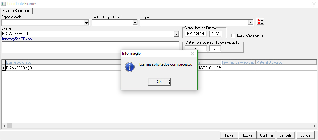This screenshot has height=140, width=318.
Task: Click the previsão de execução time field
Action: pyautogui.click(x=215, y=48)
